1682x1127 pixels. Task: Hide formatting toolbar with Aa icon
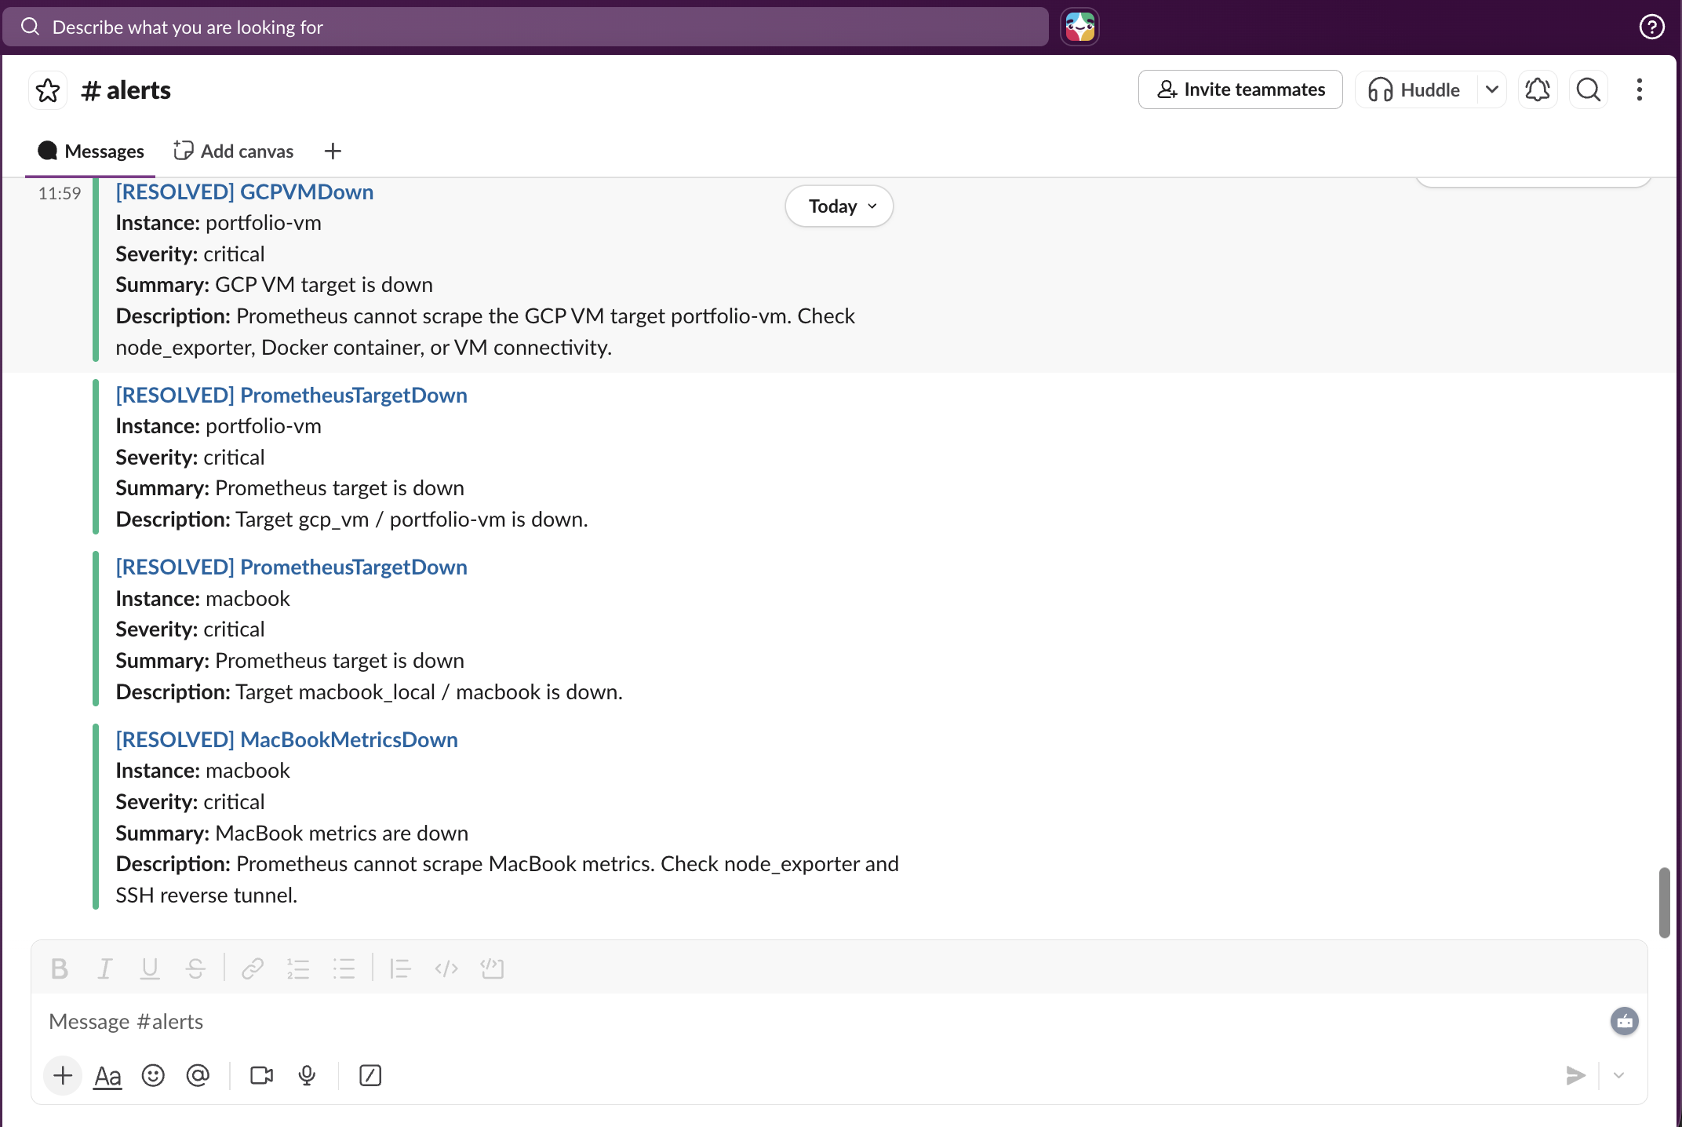pos(107,1075)
